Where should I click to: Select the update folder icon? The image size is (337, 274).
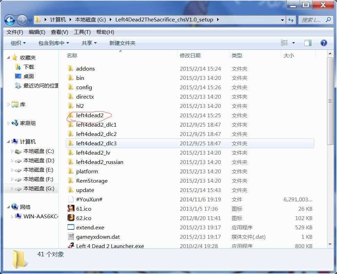[71, 190]
